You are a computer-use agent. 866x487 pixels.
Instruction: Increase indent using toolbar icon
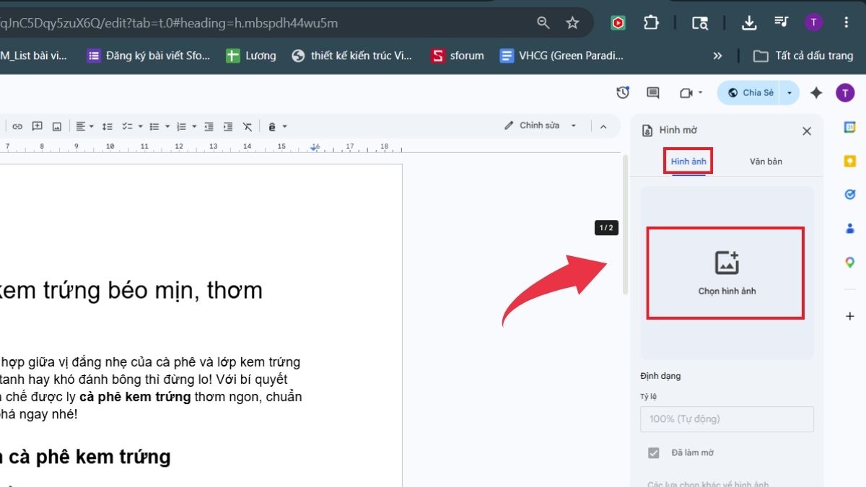[228, 126]
